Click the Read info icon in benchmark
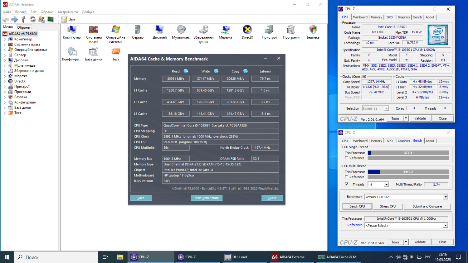This screenshot has width=468, height=263. pos(186,71)
